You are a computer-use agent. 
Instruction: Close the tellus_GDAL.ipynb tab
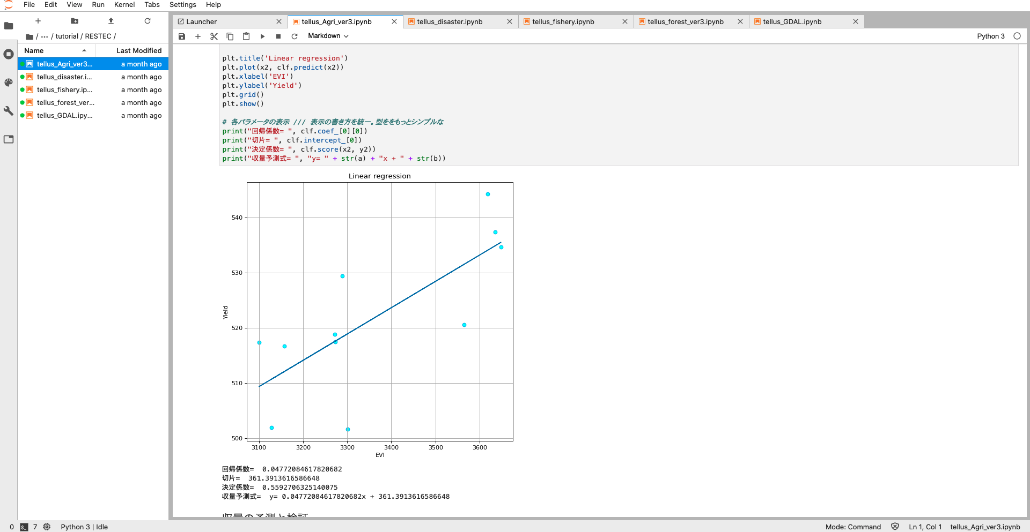click(856, 21)
